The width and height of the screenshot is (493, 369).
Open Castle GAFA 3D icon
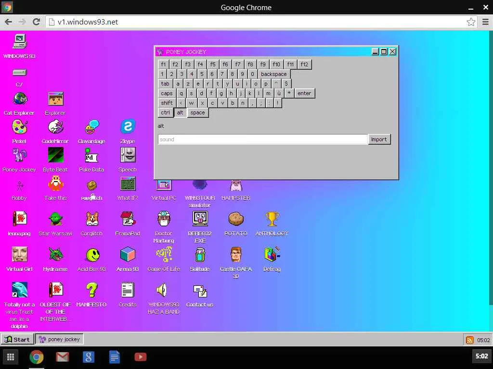236,255
